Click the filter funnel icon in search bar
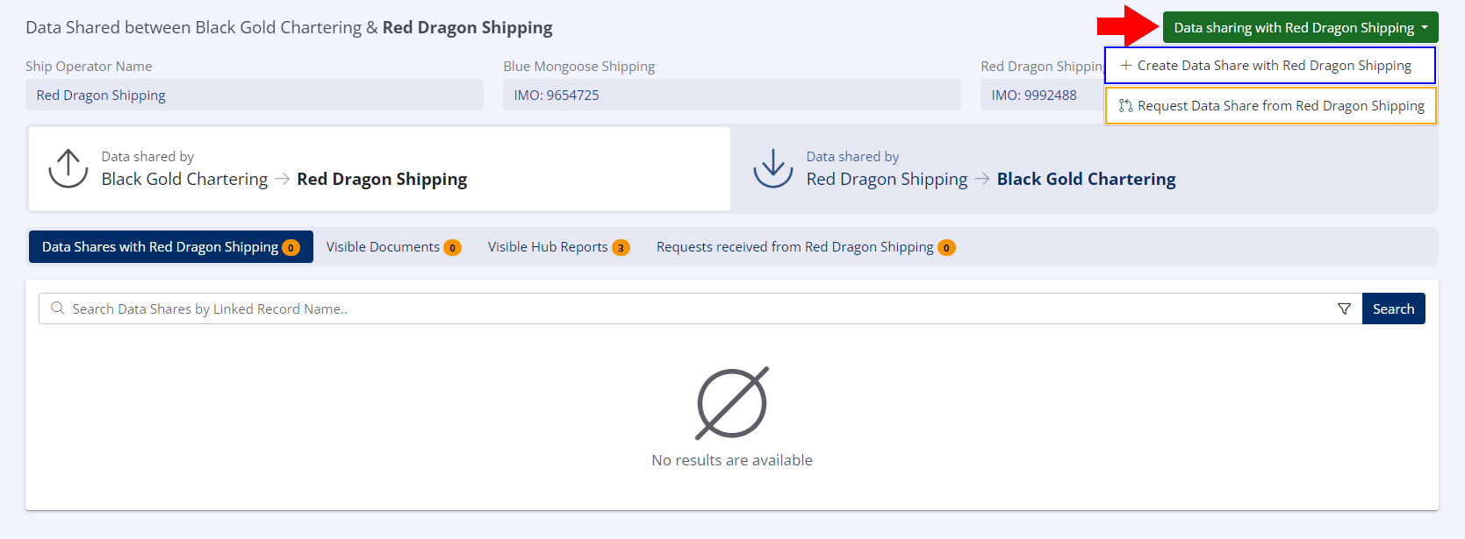1465x539 pixels. pyautogui.click(x=1344, y=309)
